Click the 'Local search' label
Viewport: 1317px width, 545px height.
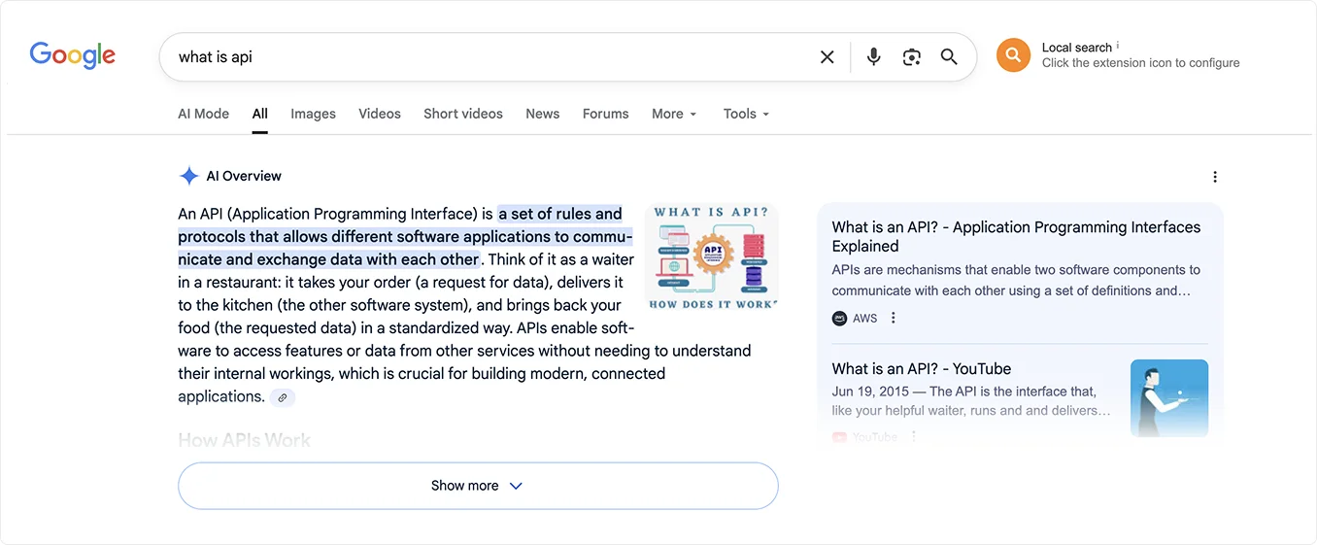[x=1077, y=48]
